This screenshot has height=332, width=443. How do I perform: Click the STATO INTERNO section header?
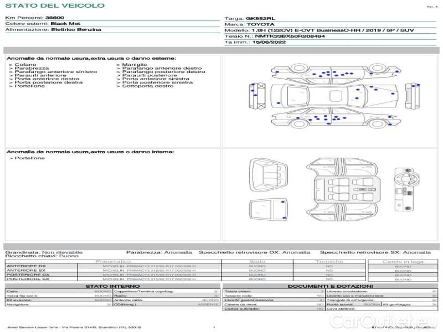coord(112,286)
